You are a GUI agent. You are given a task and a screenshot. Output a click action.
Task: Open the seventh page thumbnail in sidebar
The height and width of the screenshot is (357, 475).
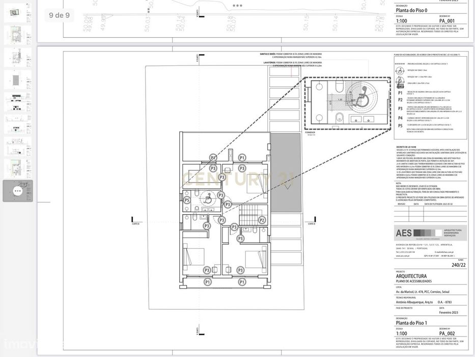(18, 146)
